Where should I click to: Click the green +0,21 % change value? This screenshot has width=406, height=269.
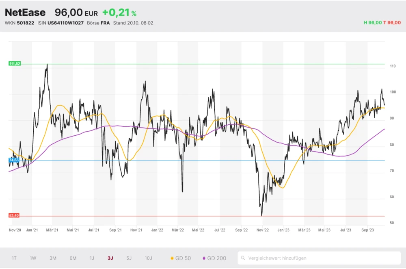[119, 13]
